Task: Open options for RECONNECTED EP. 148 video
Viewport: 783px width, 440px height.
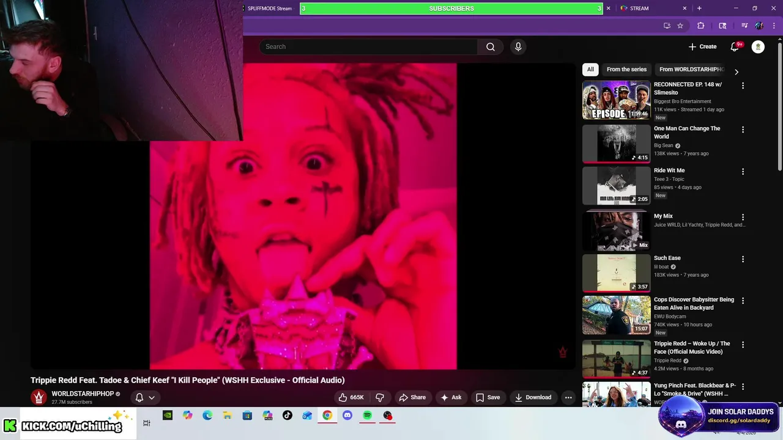Action: click(743, 86)
